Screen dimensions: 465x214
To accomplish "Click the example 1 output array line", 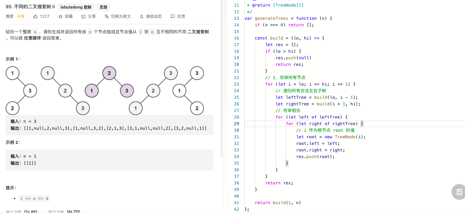I will click(109, 128).
